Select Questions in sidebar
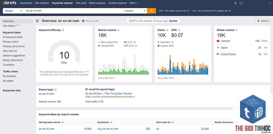 8,65
